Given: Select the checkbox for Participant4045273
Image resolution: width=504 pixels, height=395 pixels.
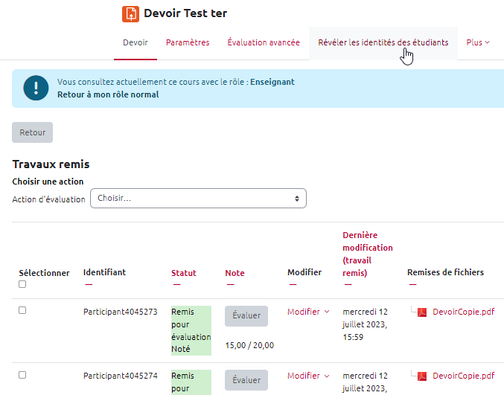Looking at the screenshot, I should click(x=22, y=310).
